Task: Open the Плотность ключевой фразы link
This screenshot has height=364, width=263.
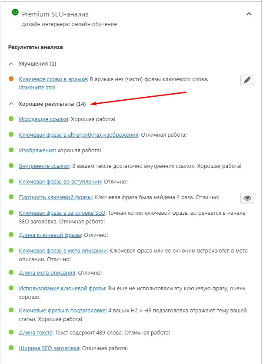Action: (55, 197)
